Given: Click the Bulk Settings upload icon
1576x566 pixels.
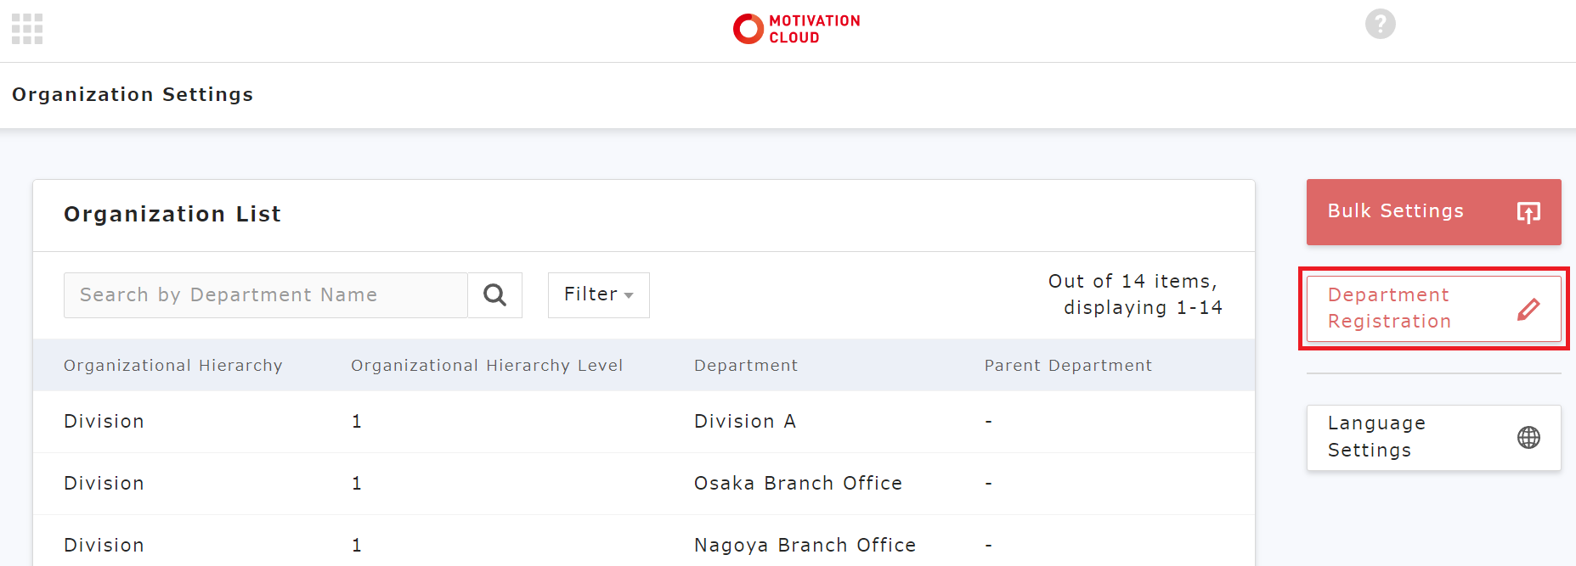Looking at the screenshot, I should 1528,212.
